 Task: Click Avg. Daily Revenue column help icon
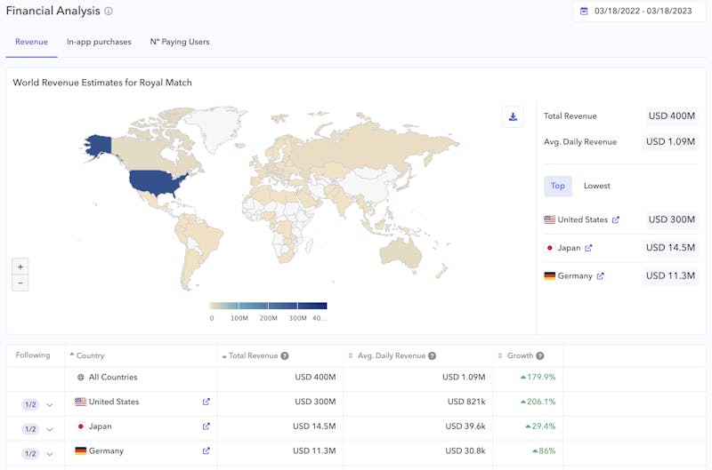click(432, 355)
